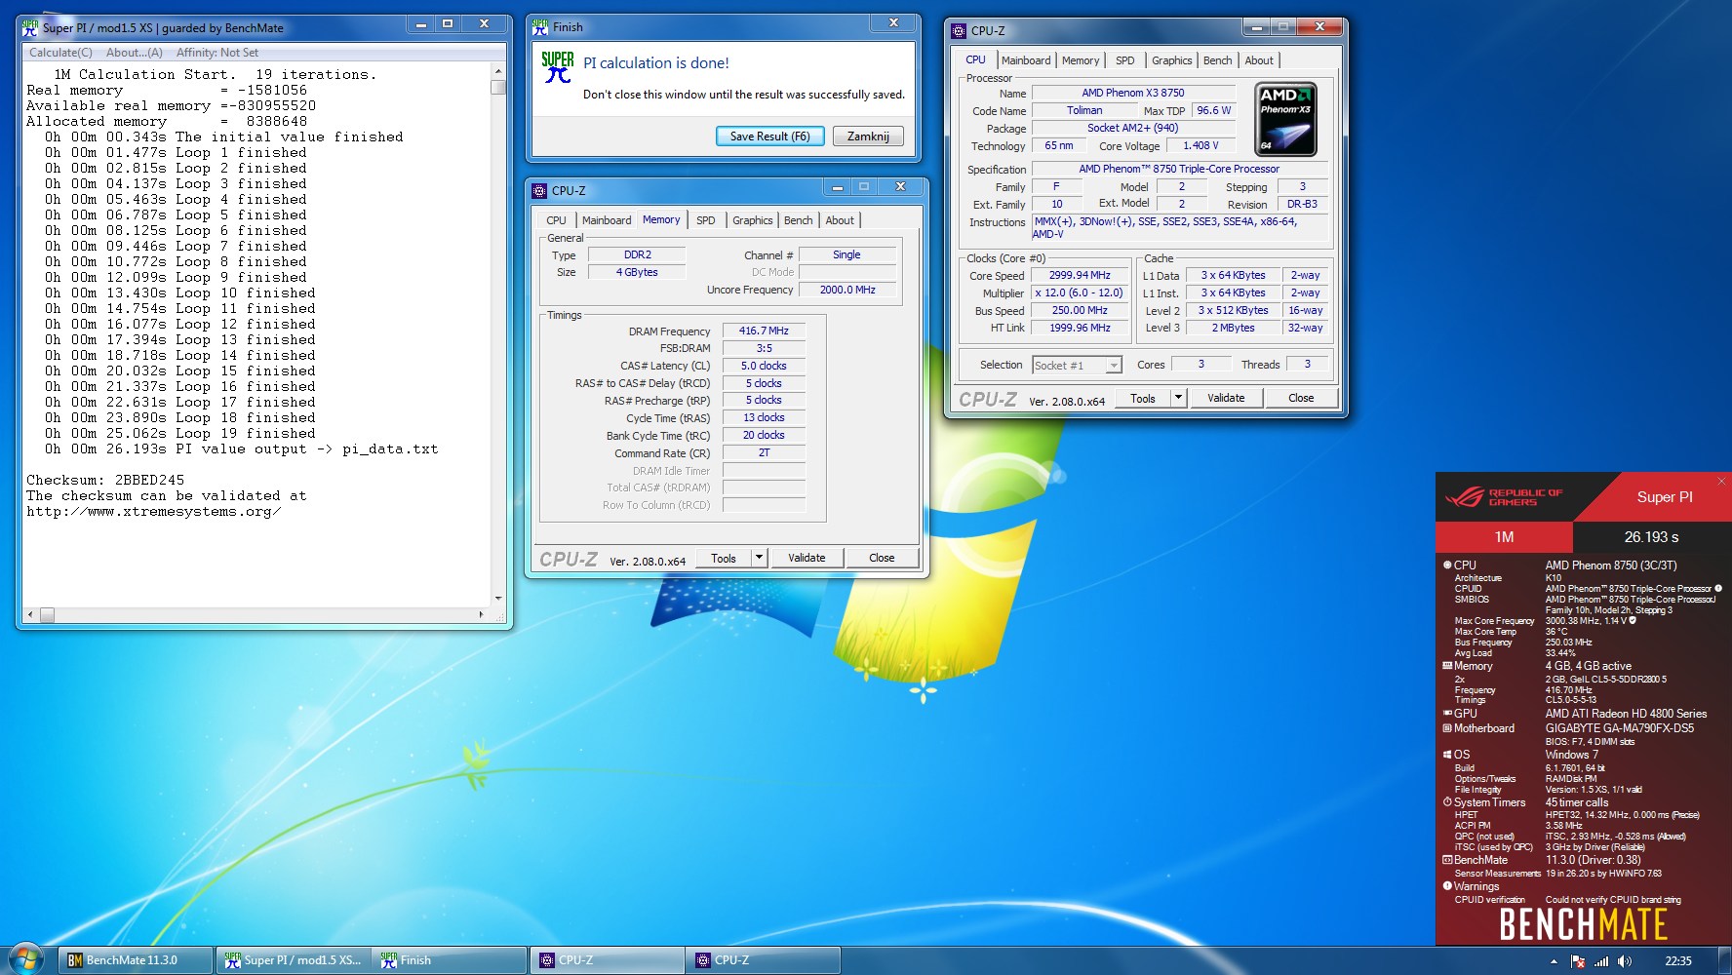1732x975 pixels.
Task: Click Affinity: Not Set in Super PI menu bar
Action: (x=217, y=53)
